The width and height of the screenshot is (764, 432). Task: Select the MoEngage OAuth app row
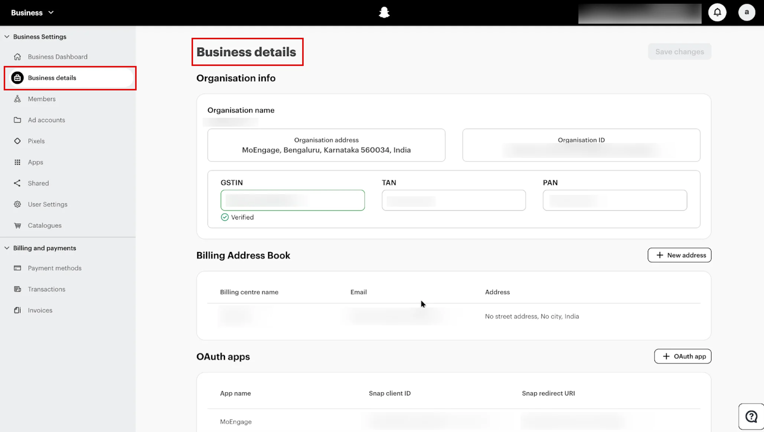(x=454, y=422)
